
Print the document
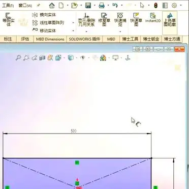tap(102, 6)
